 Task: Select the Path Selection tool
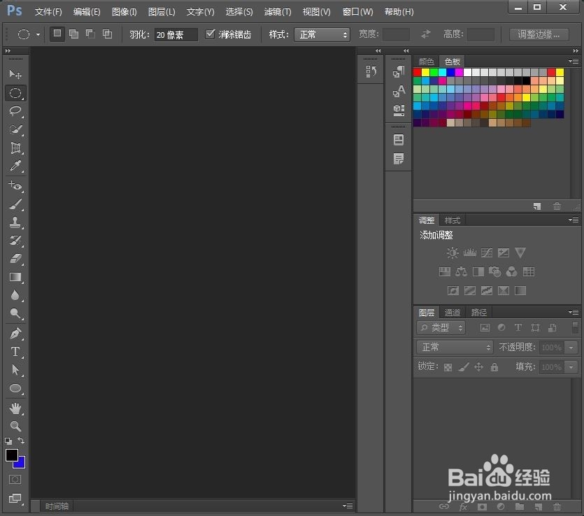click(15, 370)
